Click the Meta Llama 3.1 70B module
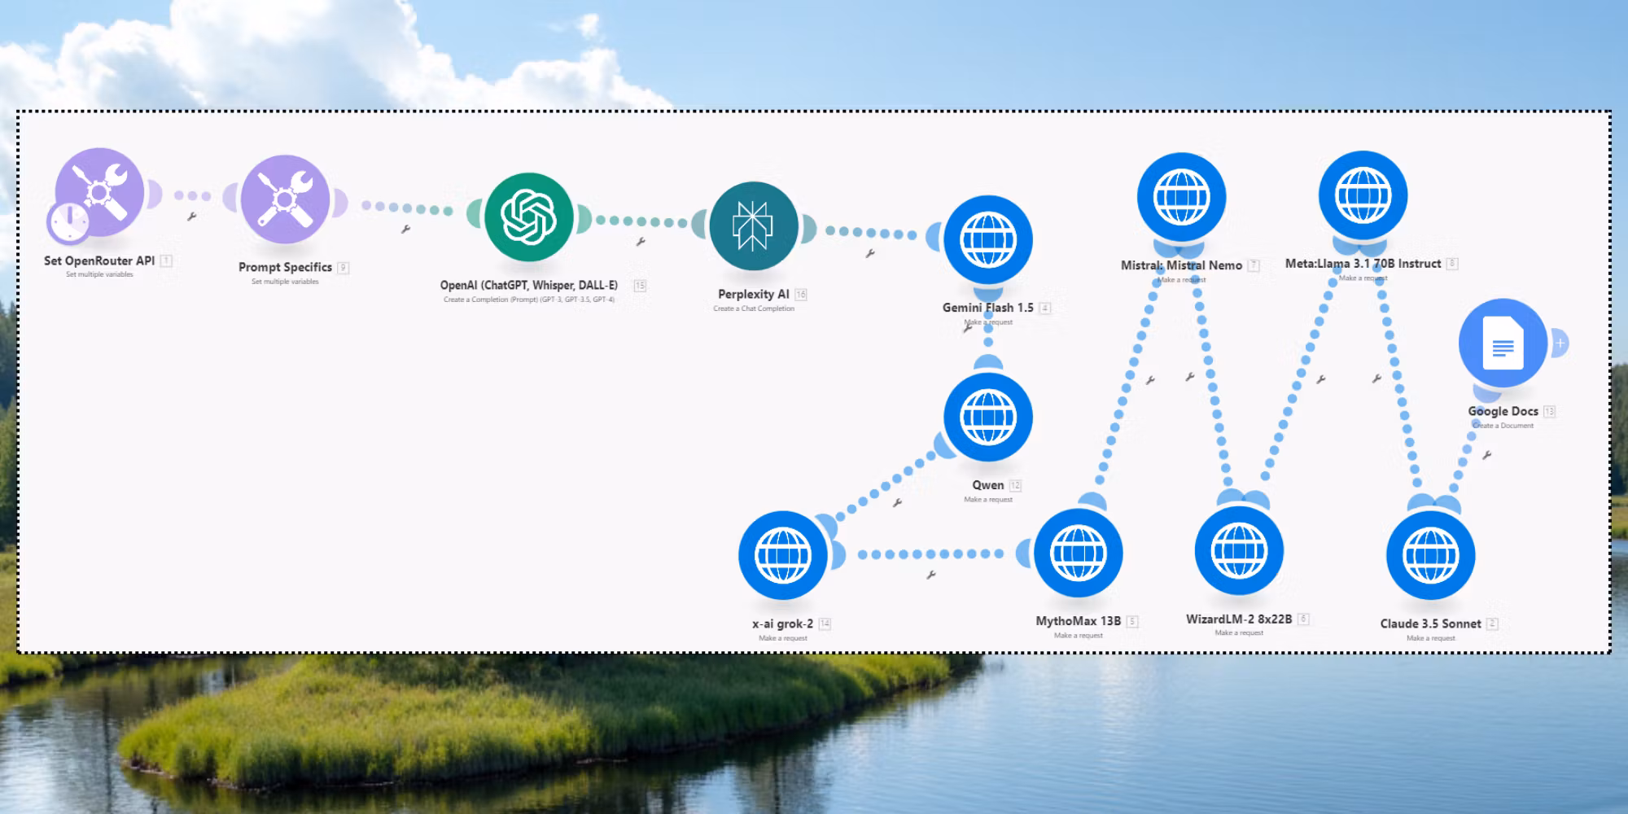The width and height of the screenshot is (1628, 814). (x=1363, y=195)
